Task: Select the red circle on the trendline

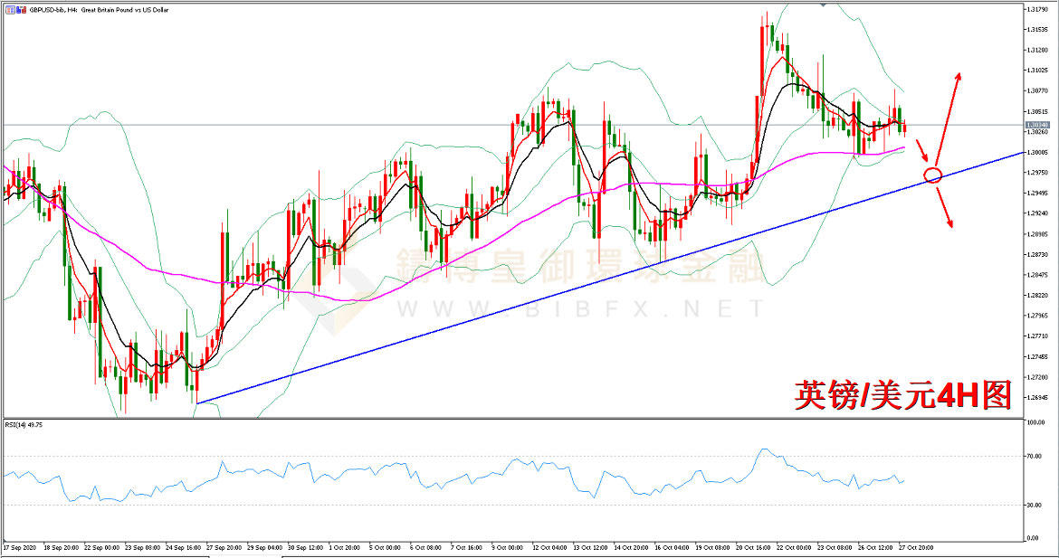Action: click(932, 175)
